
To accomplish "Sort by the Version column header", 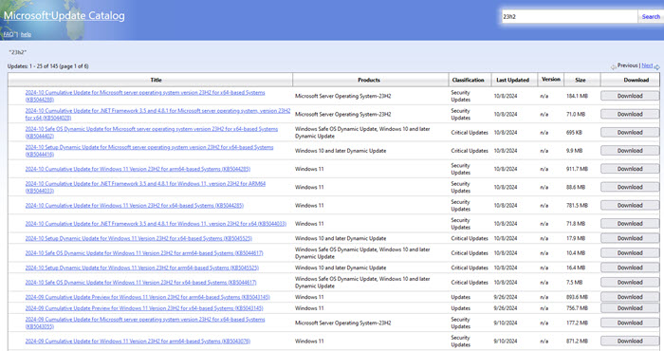I will (x=550, y=79).
